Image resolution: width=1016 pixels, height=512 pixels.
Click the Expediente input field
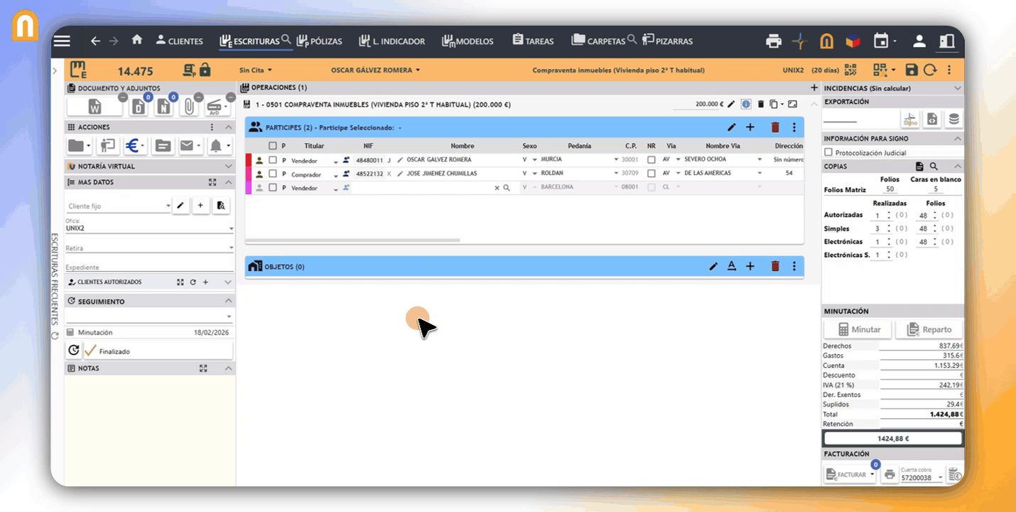pos(149,267)
